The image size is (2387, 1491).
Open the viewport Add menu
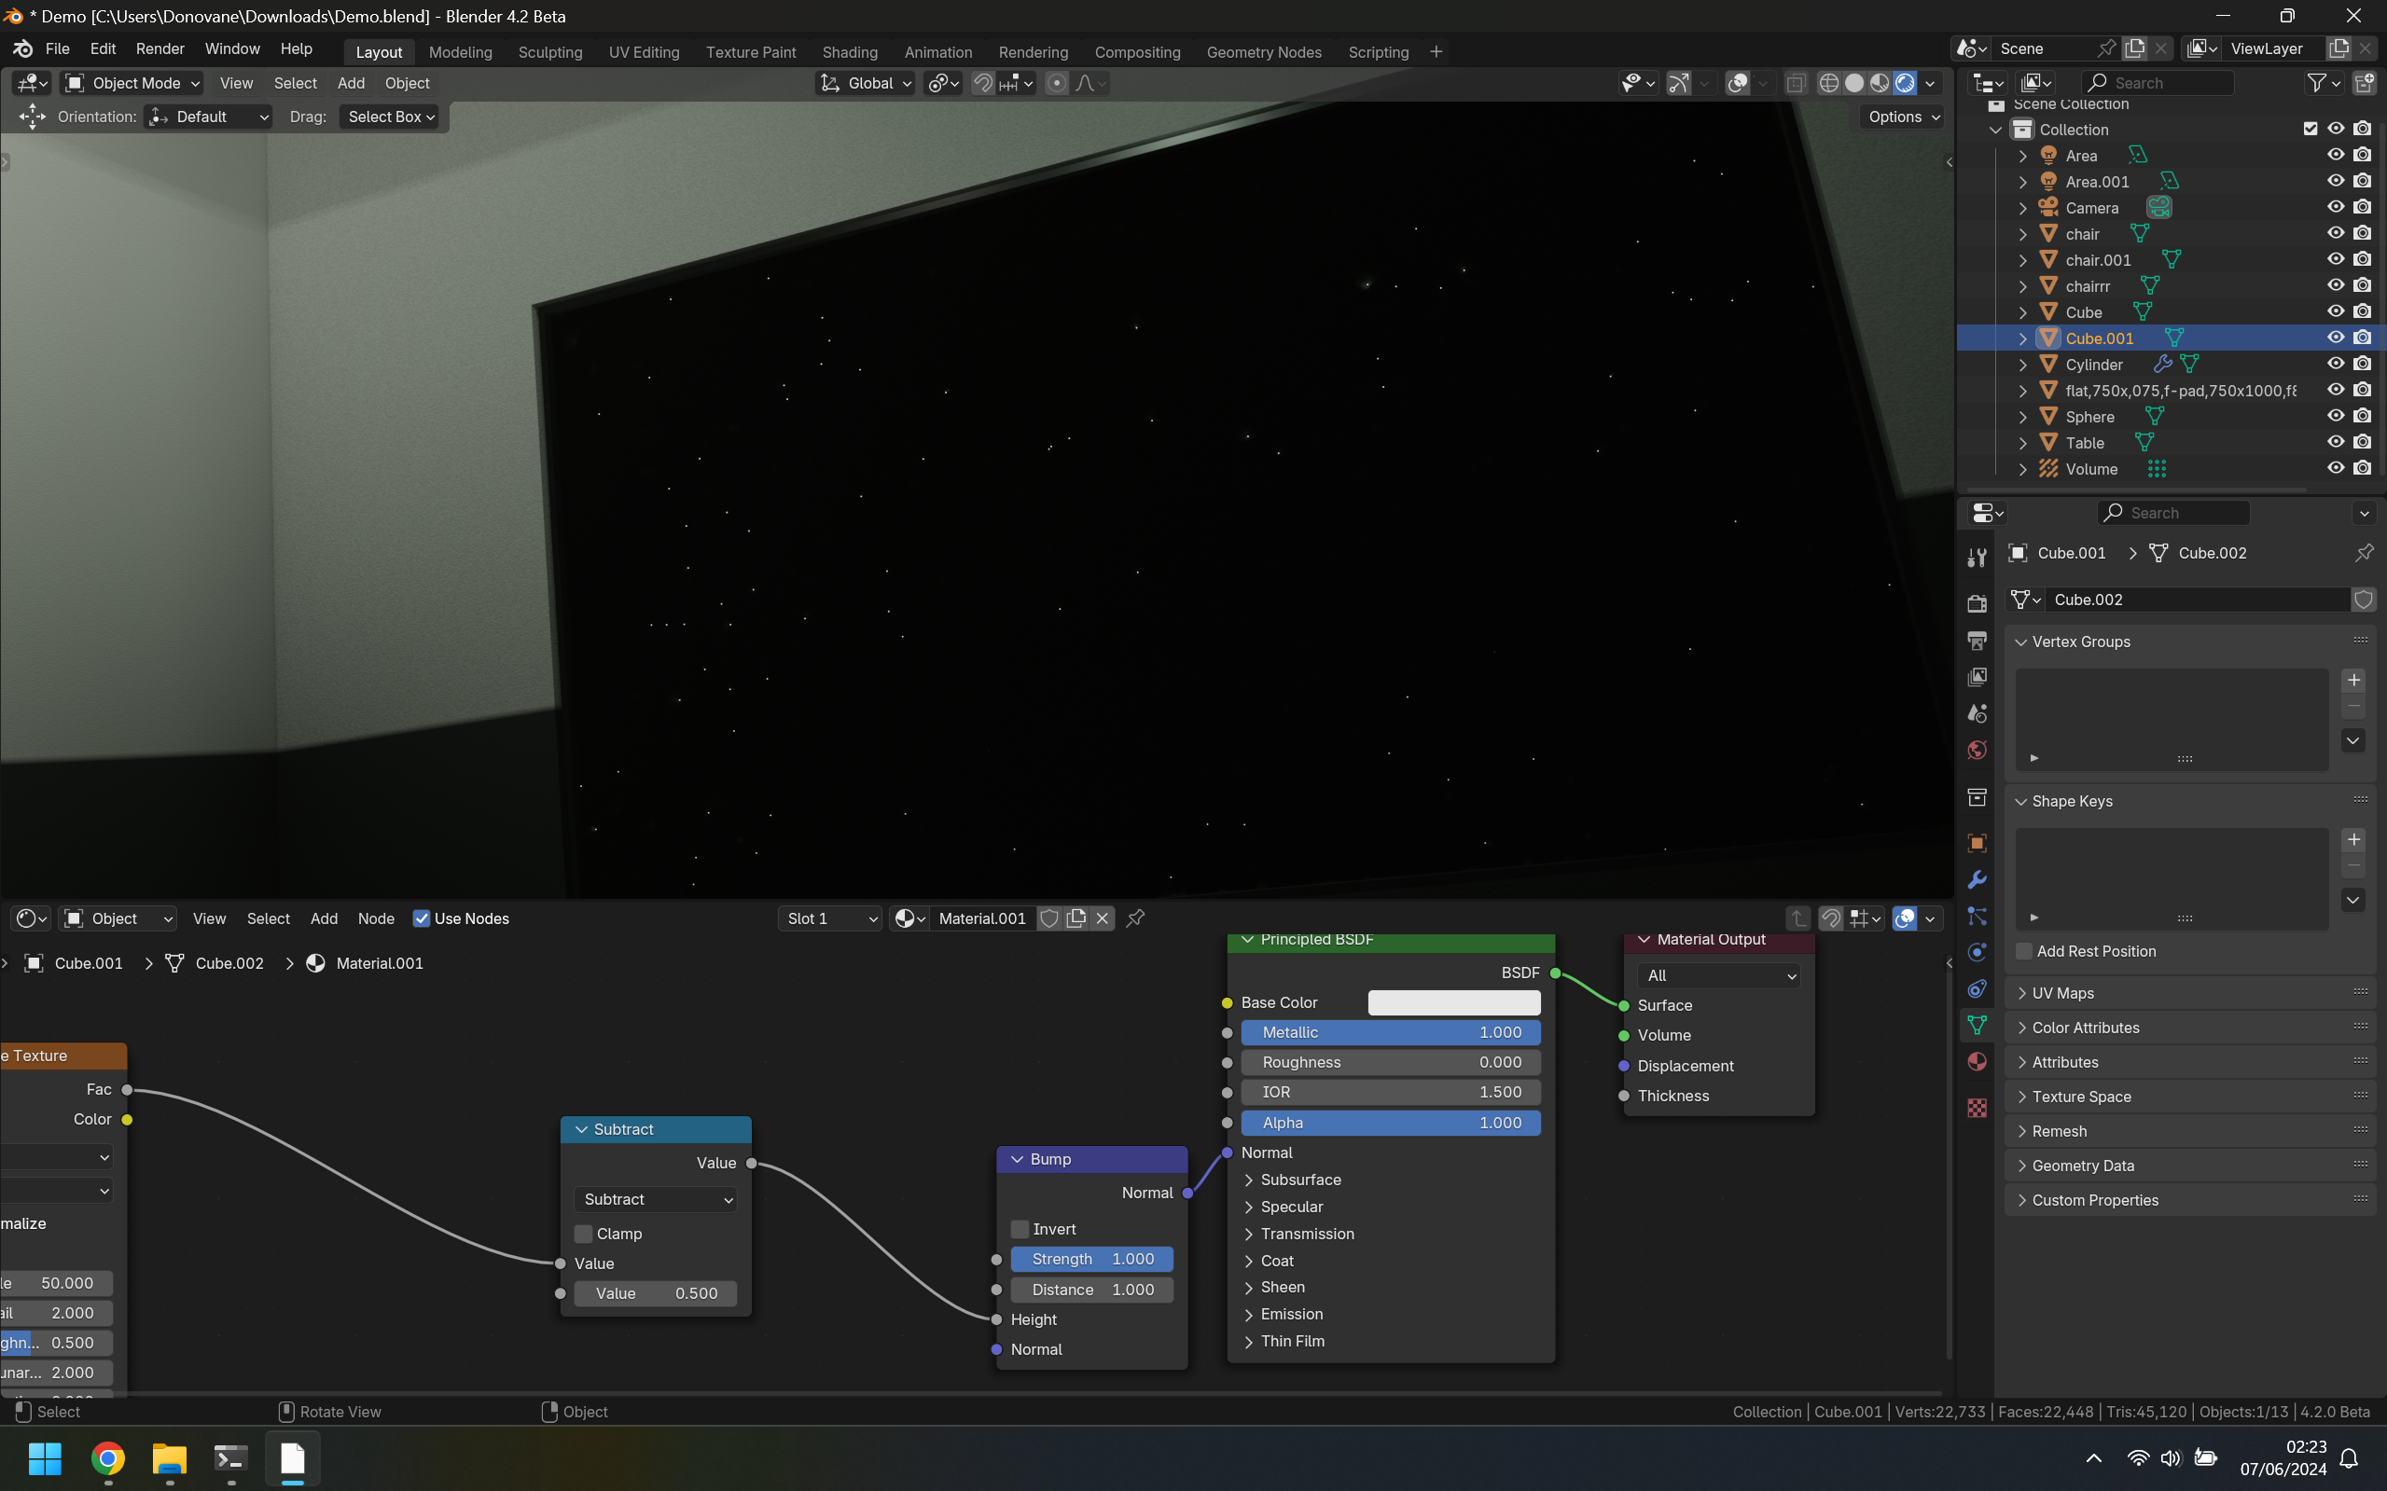[350, 83]
